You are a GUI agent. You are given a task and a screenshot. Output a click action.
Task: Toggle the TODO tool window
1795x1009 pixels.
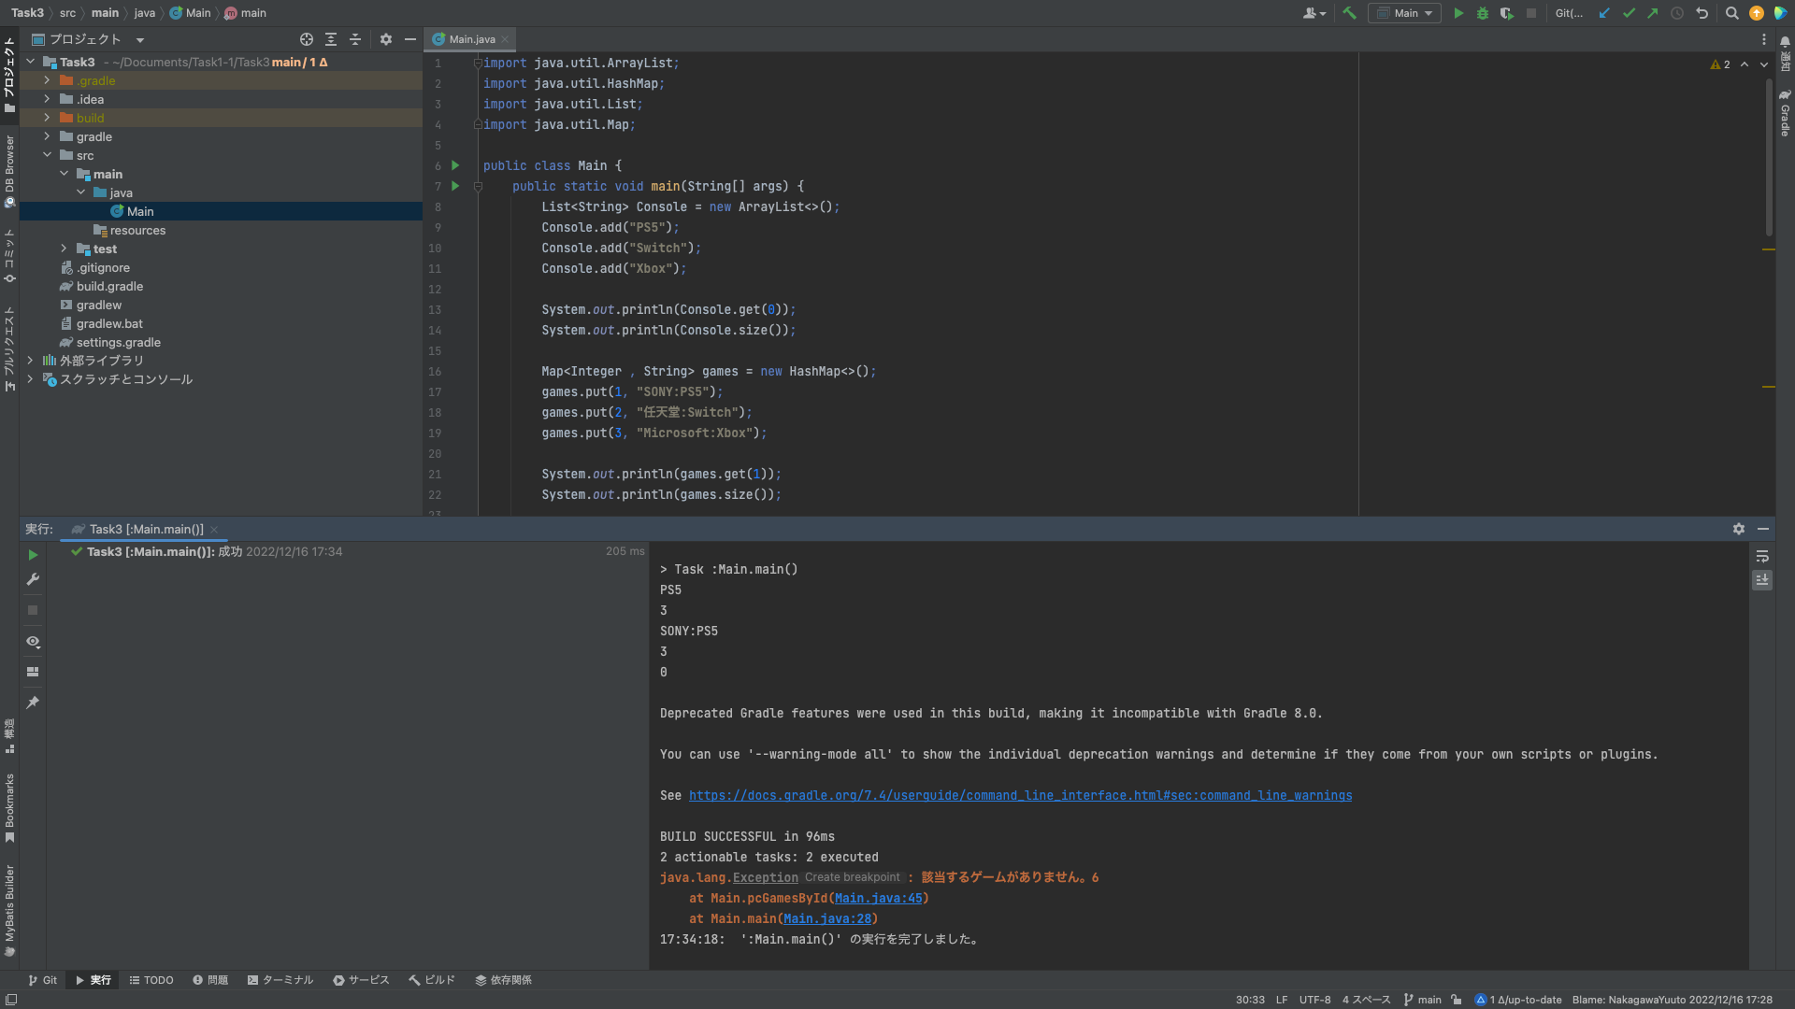pos(151,980)
